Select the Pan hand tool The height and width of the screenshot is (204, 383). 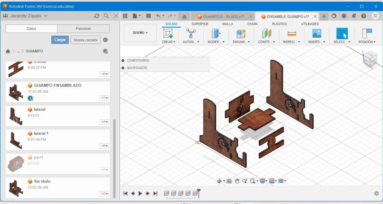click(x=237, y=181)
